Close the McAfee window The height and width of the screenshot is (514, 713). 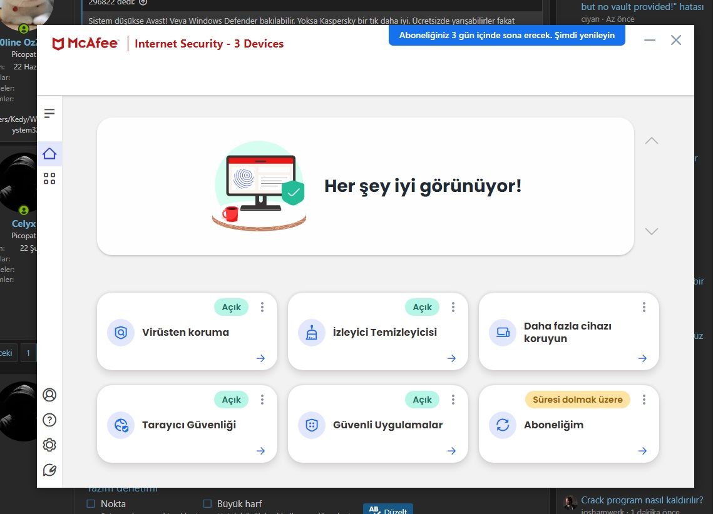(676, 40)
